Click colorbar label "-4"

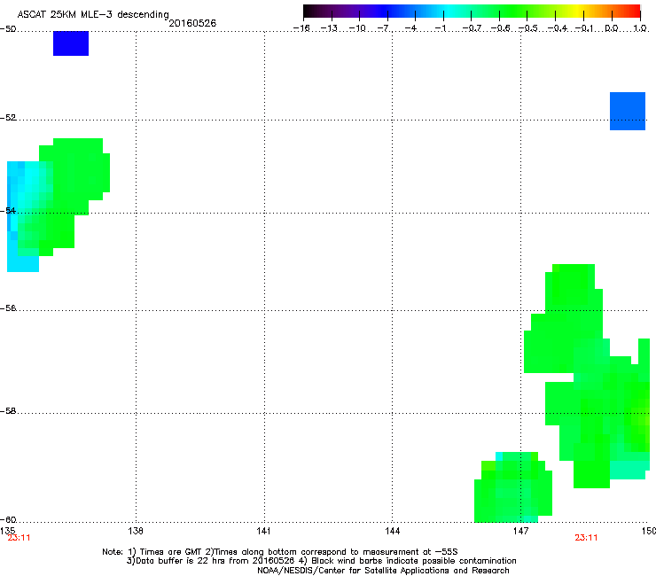tap(410, 28)
